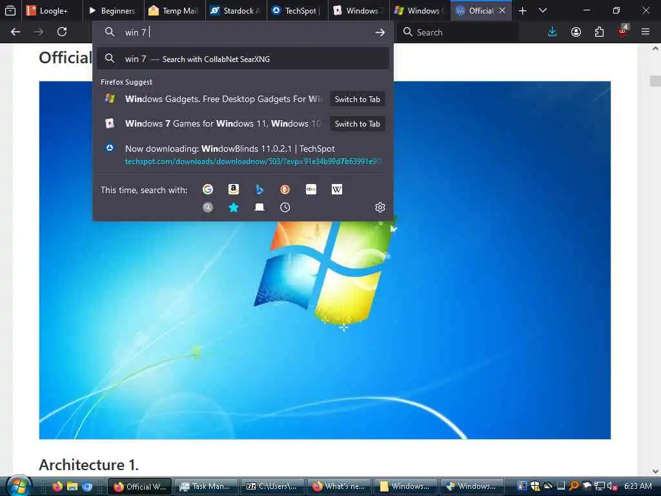Select Windows 7 Games suggestion row
661x496 pixels.
(213, 123)
